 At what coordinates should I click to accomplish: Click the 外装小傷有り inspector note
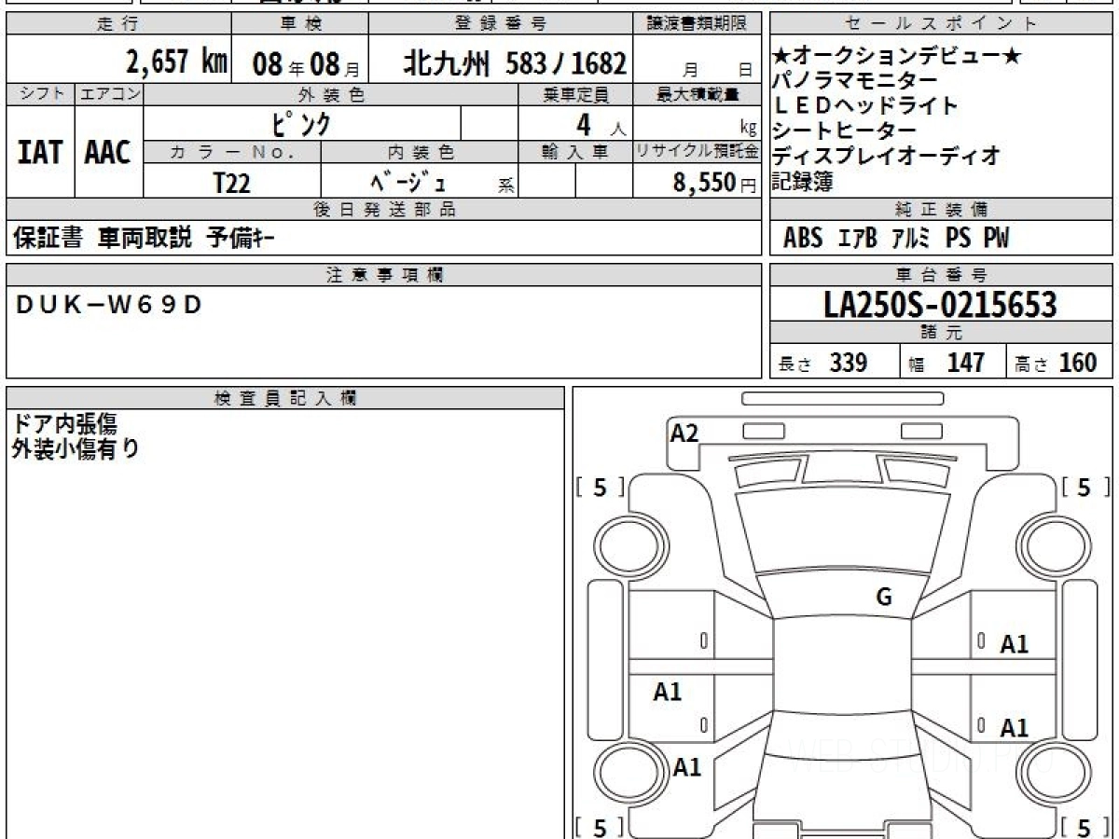tap(76, 448)
